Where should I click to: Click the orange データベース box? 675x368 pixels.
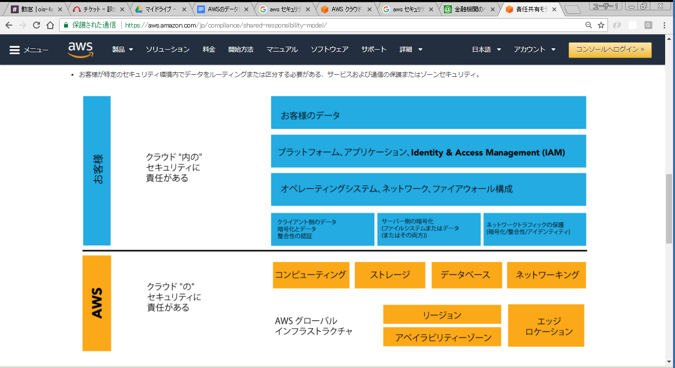(467, 275)
